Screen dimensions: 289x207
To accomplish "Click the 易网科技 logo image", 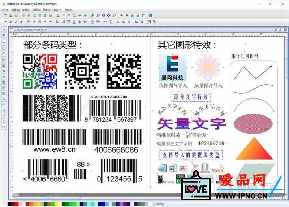I will (x=173, y=68).
